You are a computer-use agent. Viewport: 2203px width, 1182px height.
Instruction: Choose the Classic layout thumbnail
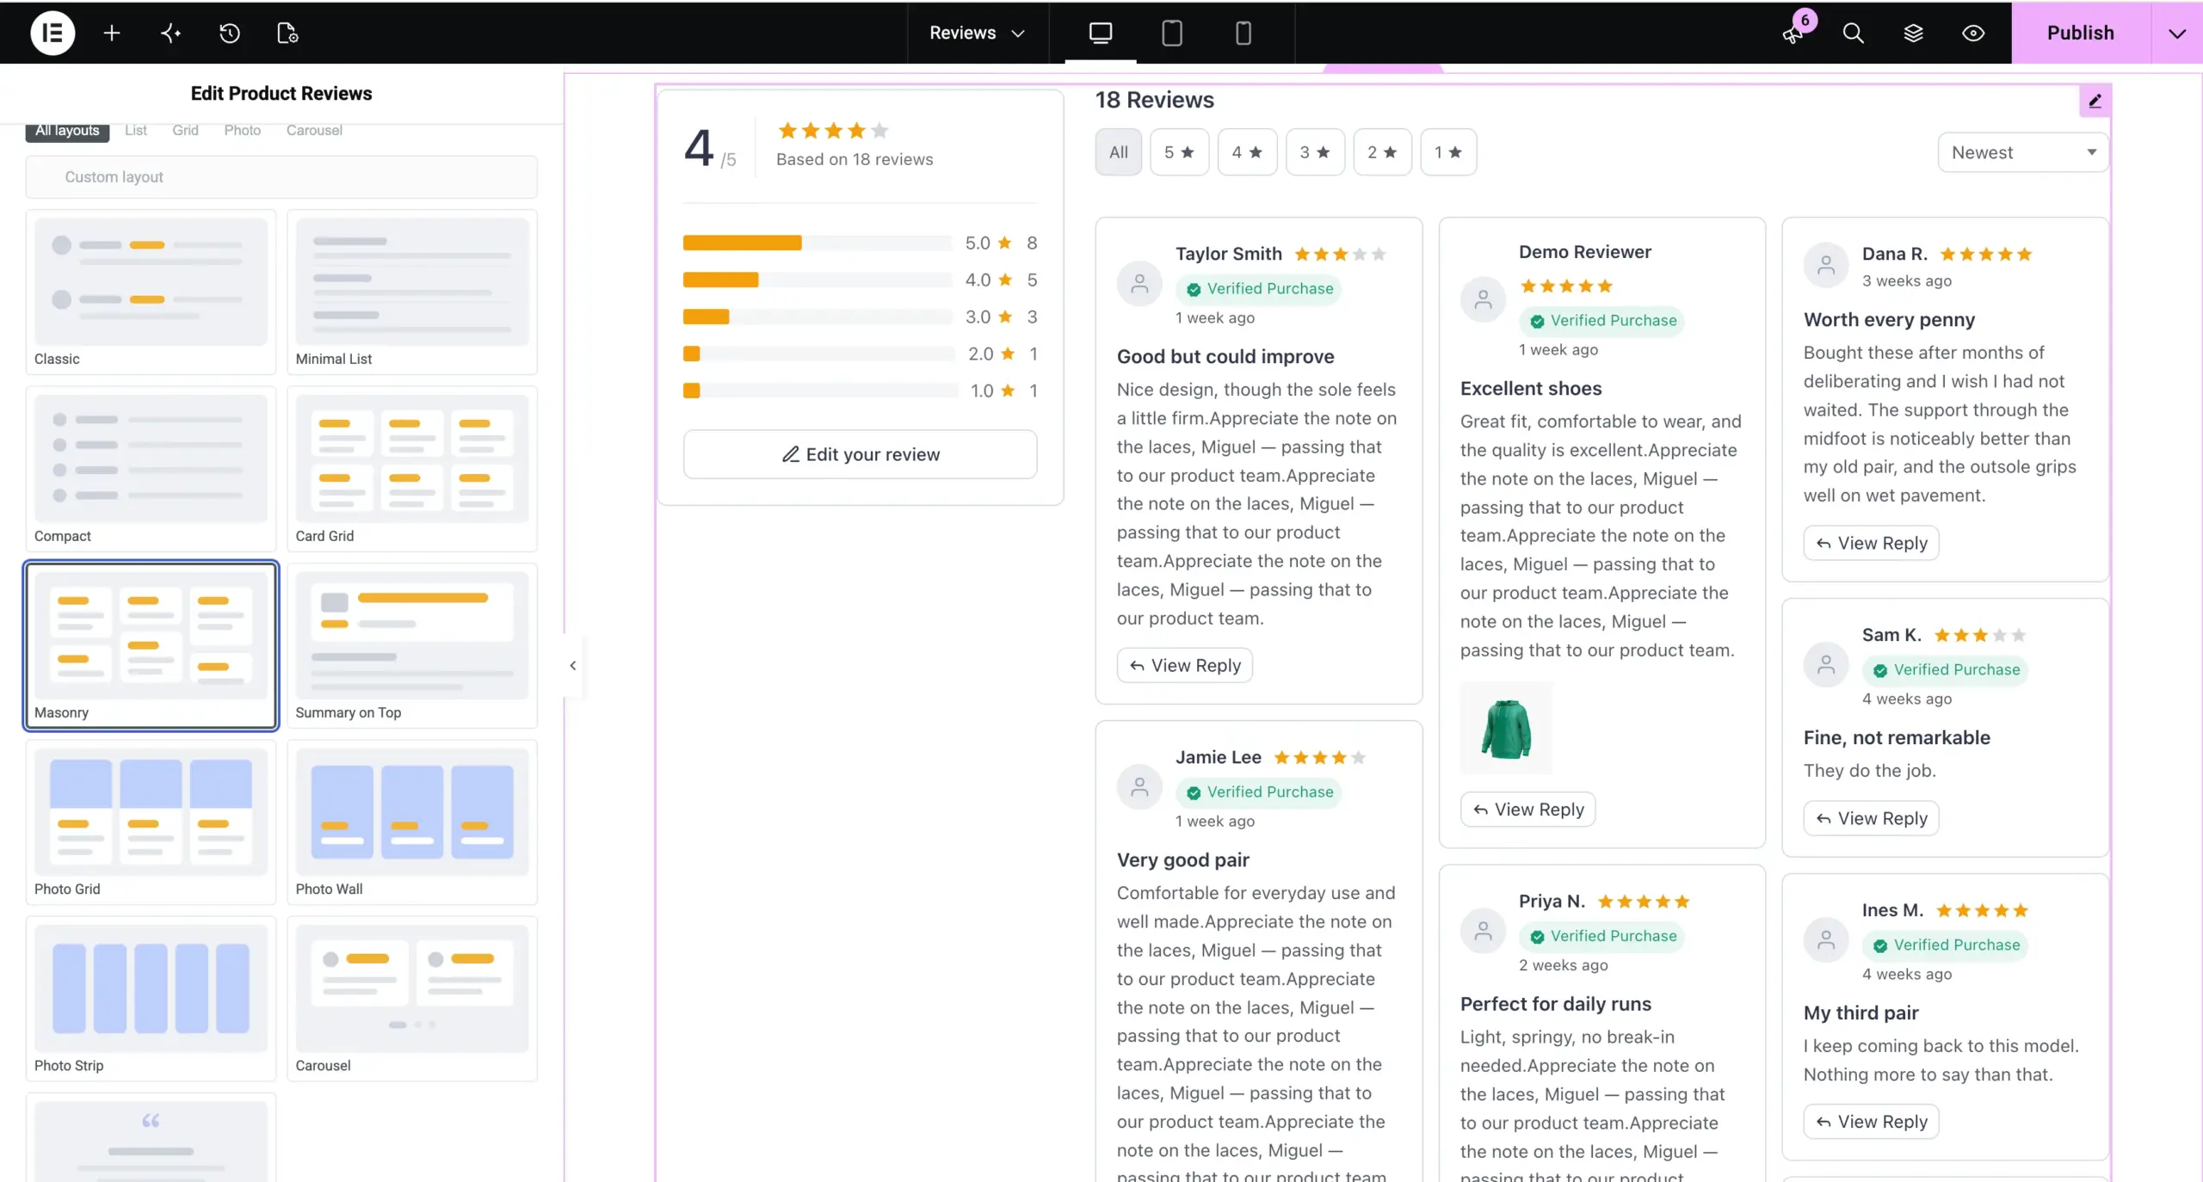click(x=151, y=292)
